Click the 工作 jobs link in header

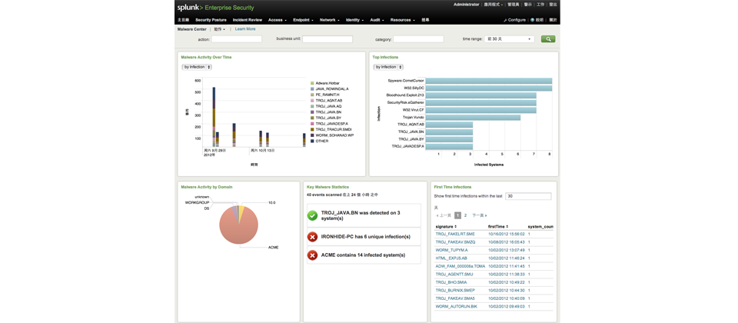click(541, 5)
